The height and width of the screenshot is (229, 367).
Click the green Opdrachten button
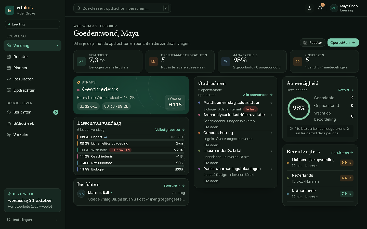[343, 42]
